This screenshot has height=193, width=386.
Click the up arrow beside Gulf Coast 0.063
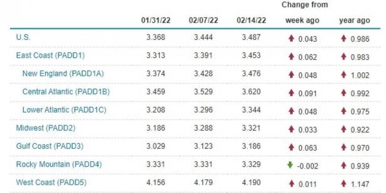tap(291, 147)
